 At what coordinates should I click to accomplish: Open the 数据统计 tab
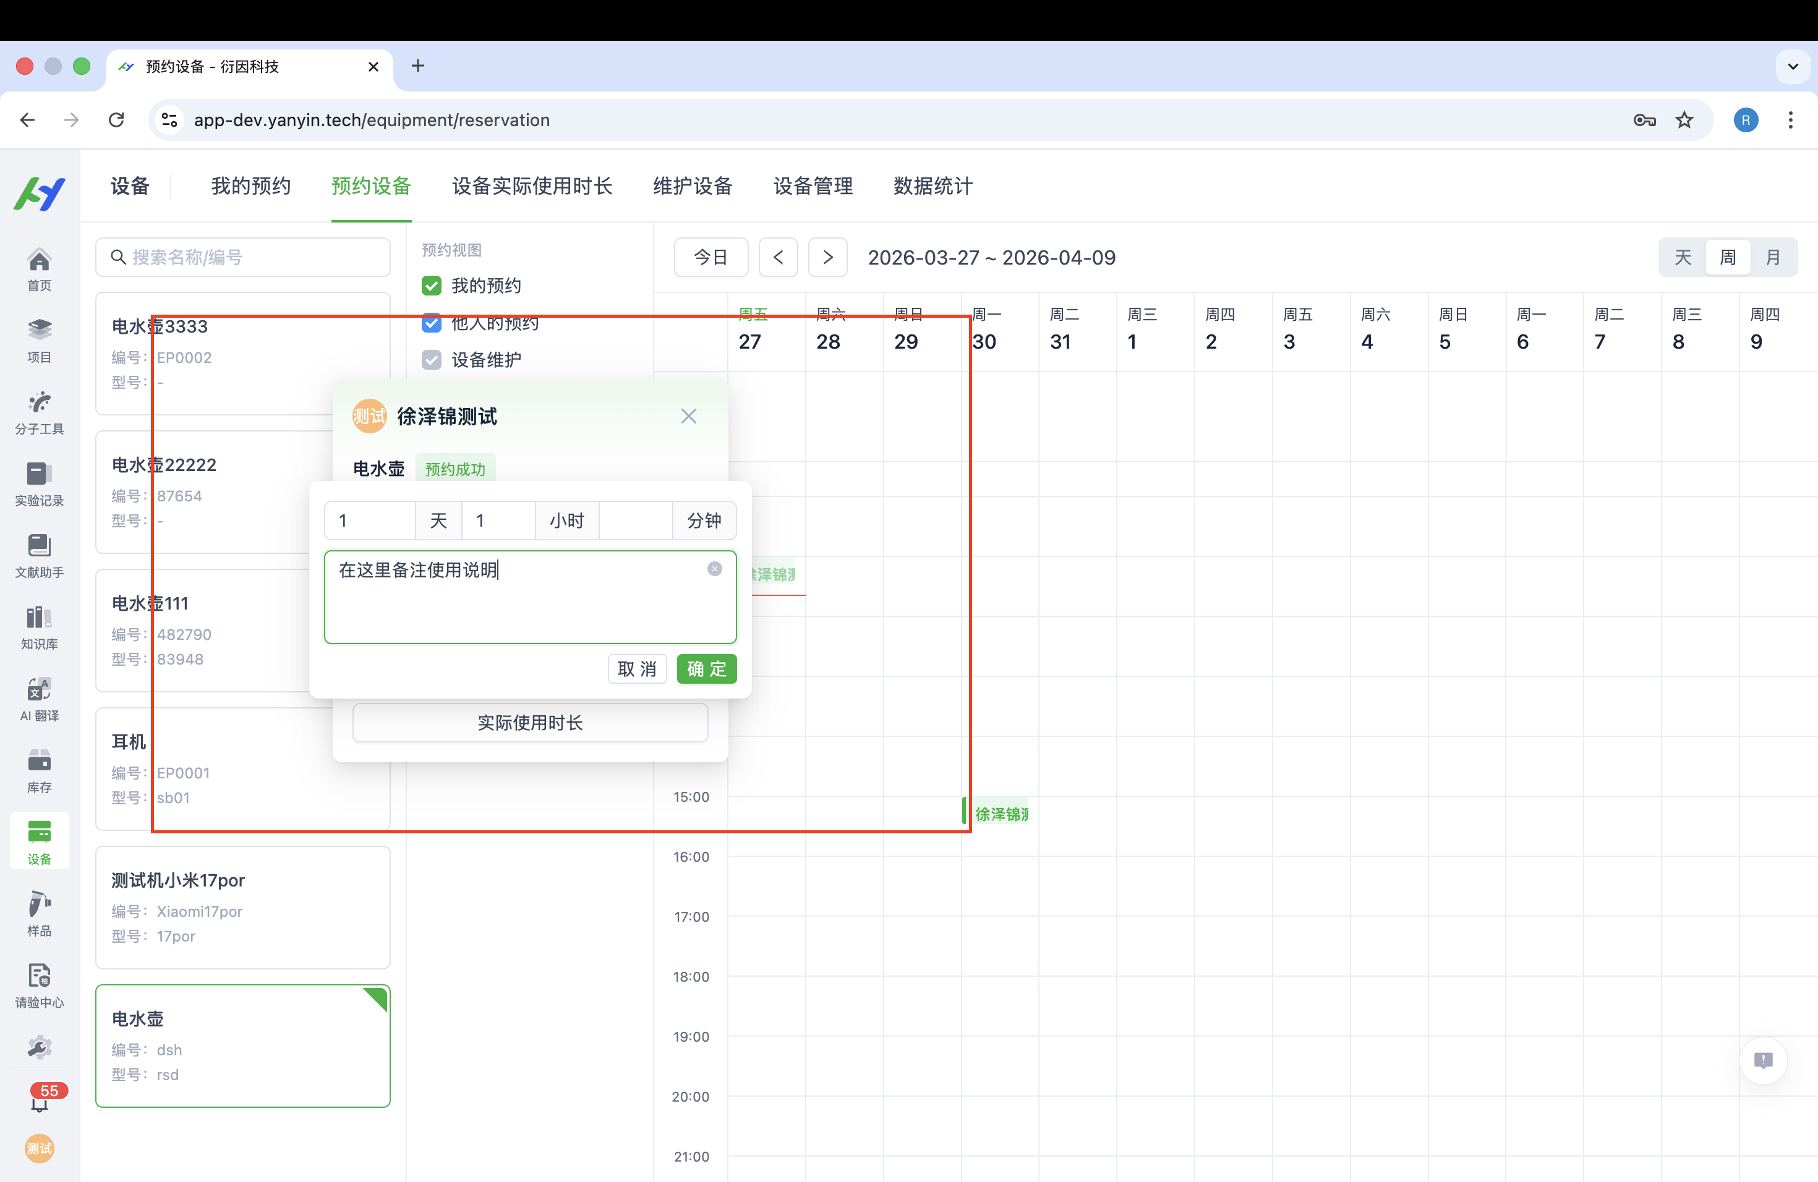(x=932, y=185)
